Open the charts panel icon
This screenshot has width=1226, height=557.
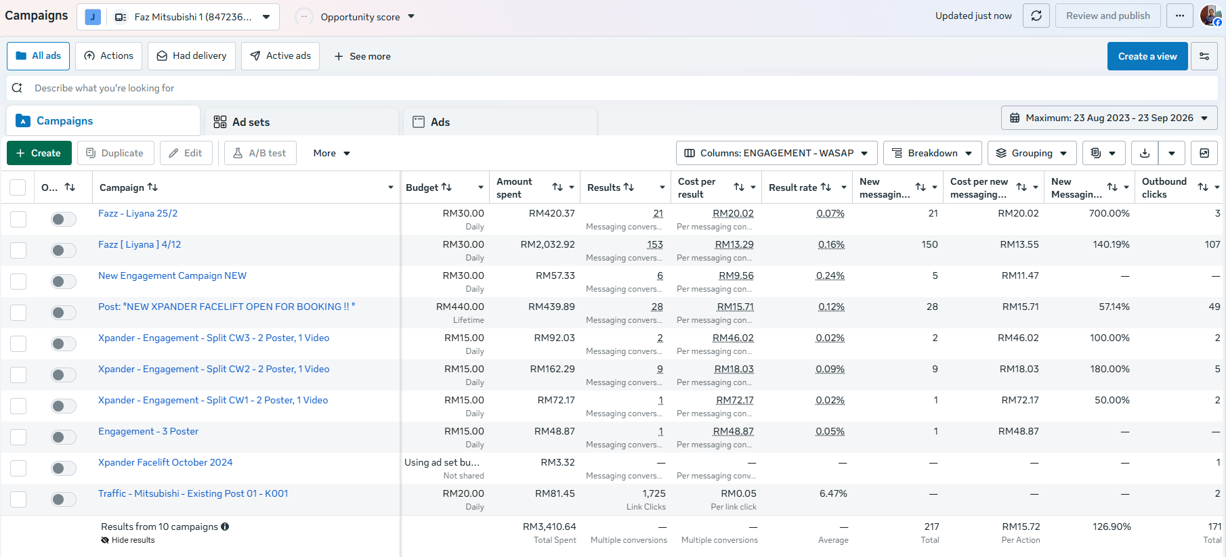[1204, 153]
